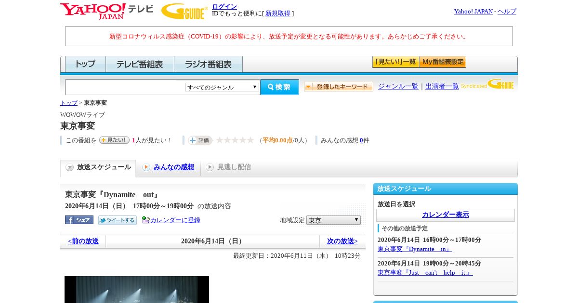
Task: Focus the keyword search input field
Action: [125, 87]
